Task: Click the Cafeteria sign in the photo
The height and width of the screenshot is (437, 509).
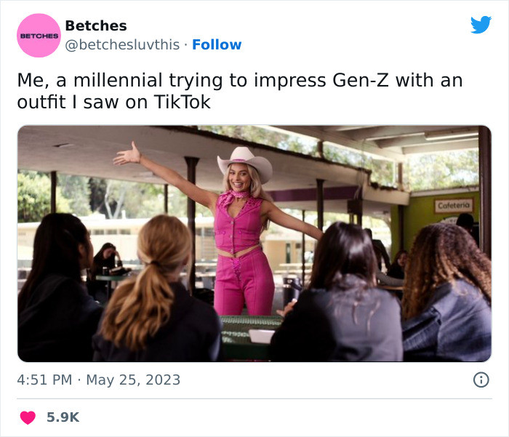Action: (454, 206)
